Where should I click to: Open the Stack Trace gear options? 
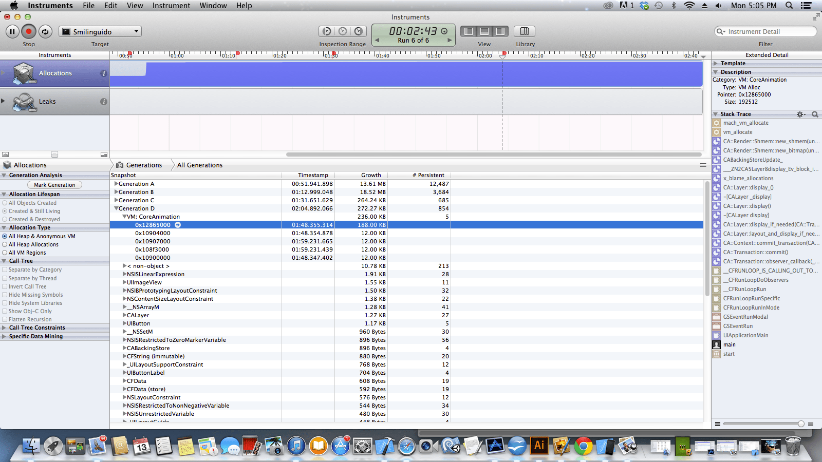pos(800,114)
